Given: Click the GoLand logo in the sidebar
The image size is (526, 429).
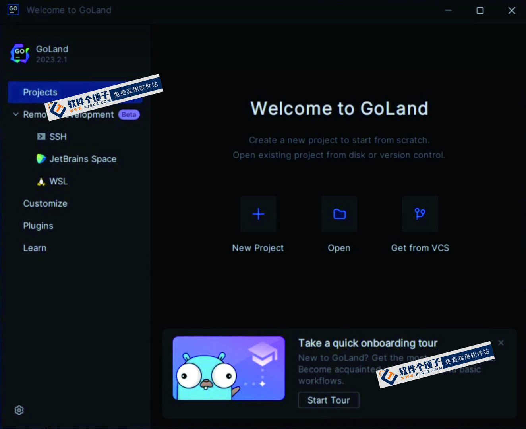Looking at the screenshot, I should click(20, 54).
